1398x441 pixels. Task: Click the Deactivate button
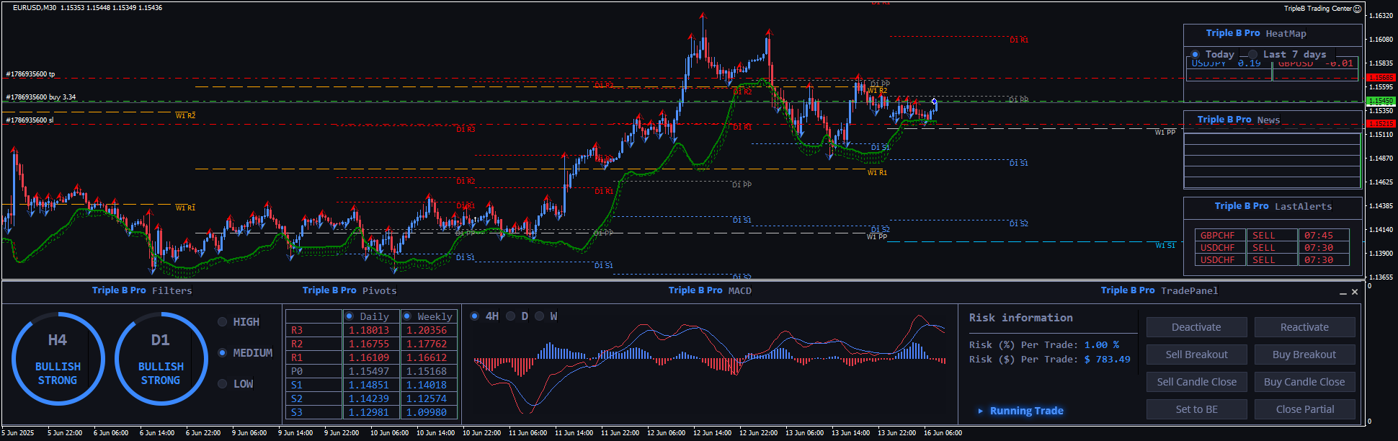tap(1196, 327)
